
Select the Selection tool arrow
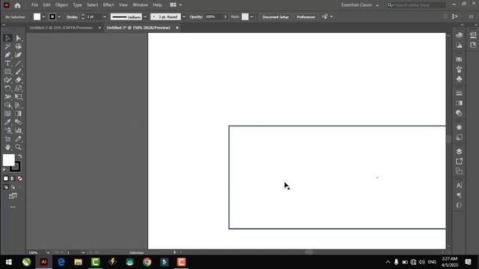(7, 38)
